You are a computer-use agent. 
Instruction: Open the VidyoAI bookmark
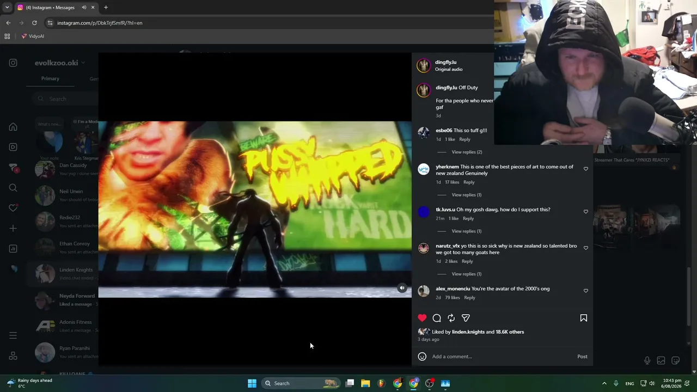coord(33,36)
